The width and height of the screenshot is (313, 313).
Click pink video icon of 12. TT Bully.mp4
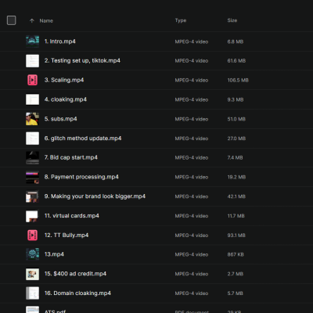pos(32,236)
